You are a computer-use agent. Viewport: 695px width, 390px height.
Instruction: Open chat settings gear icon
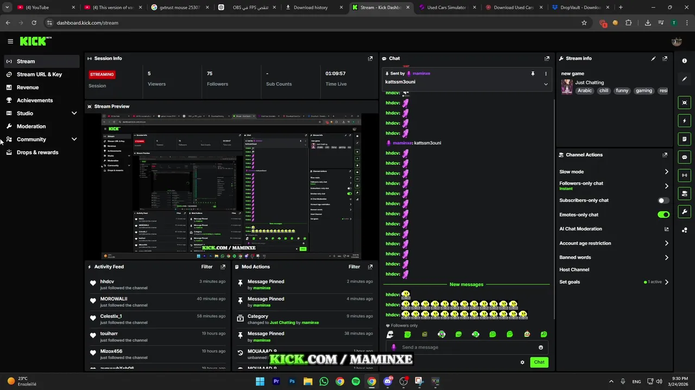point(522,362)
